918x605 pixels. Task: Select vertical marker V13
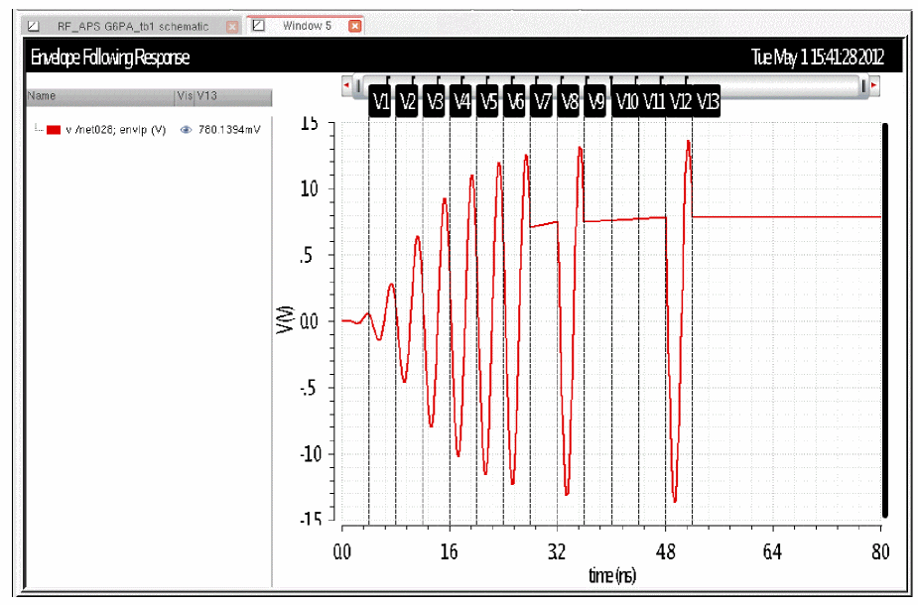[707, 102]
